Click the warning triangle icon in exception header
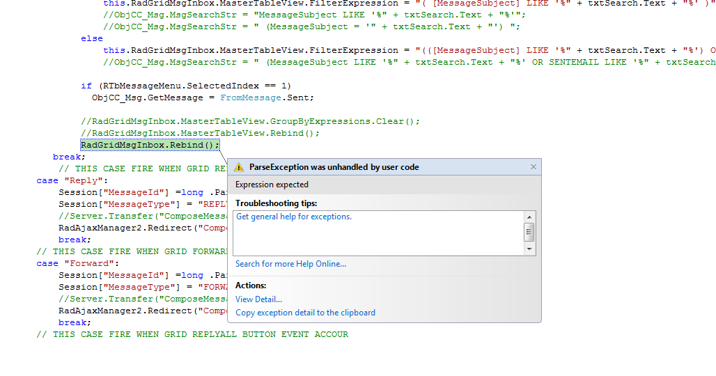The width and height of the screenshot is (716, 376). click(239, 168)
